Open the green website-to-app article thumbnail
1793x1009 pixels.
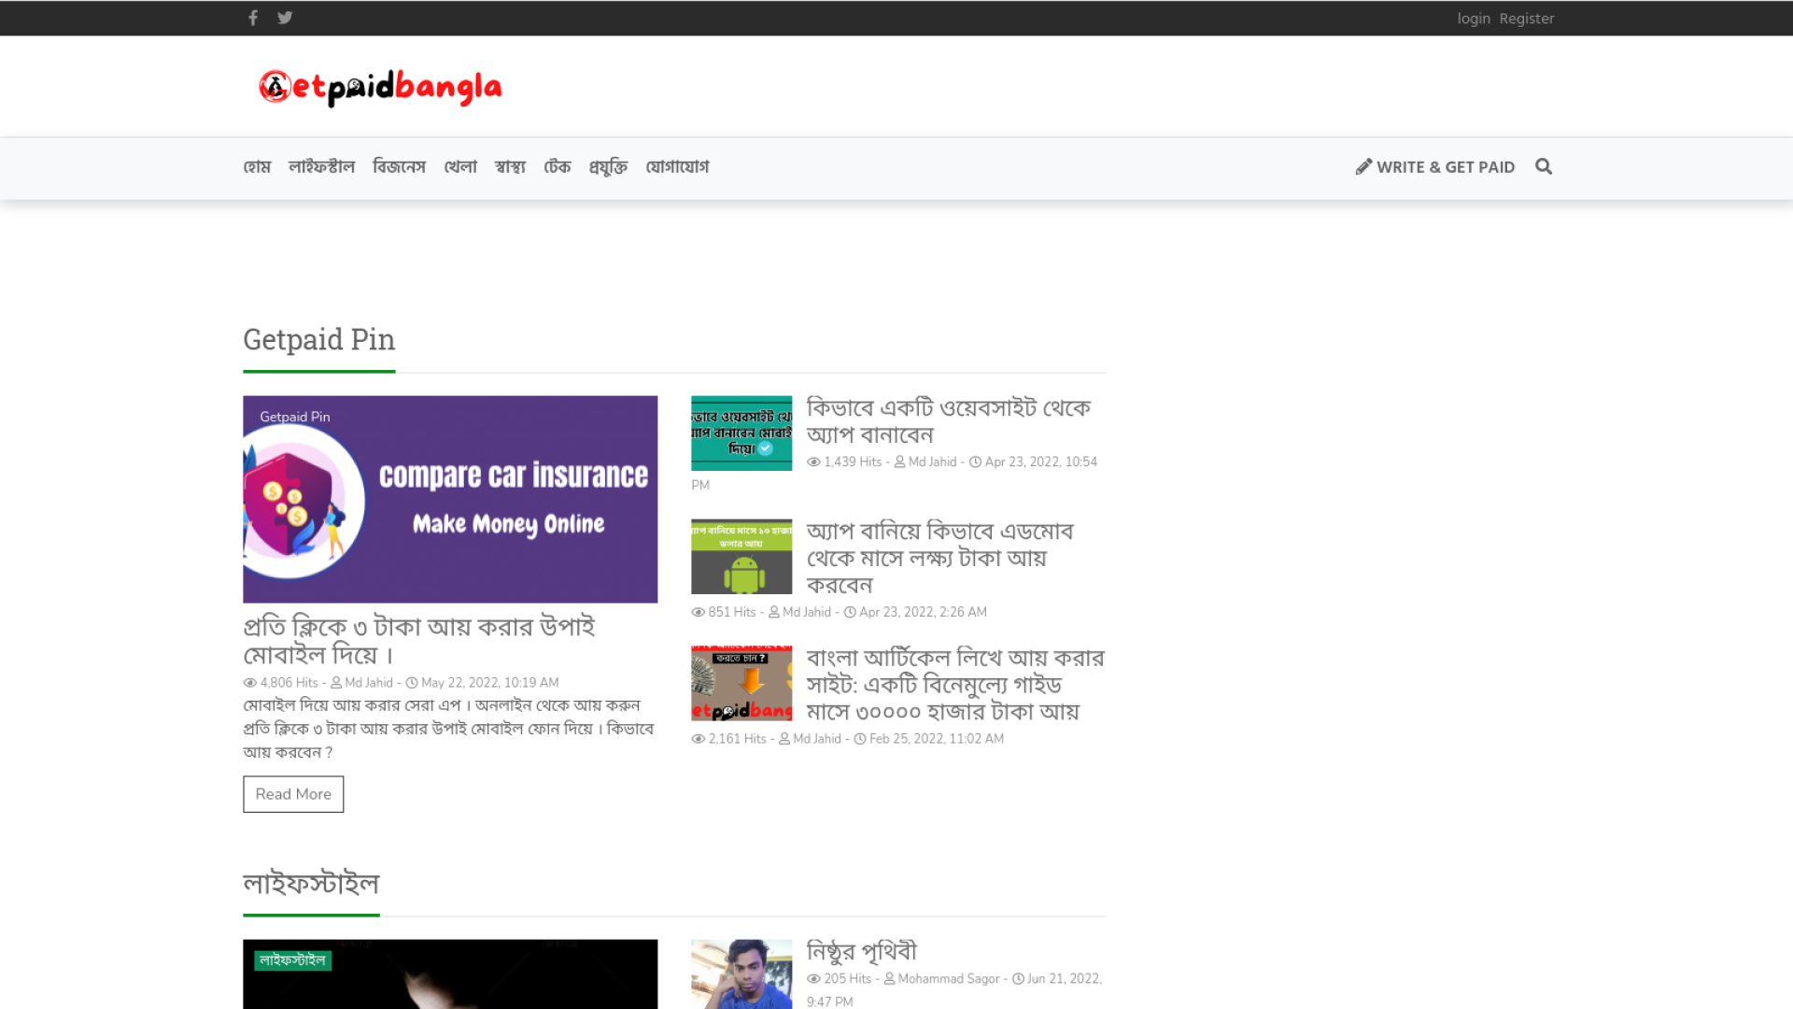point(741,433)
